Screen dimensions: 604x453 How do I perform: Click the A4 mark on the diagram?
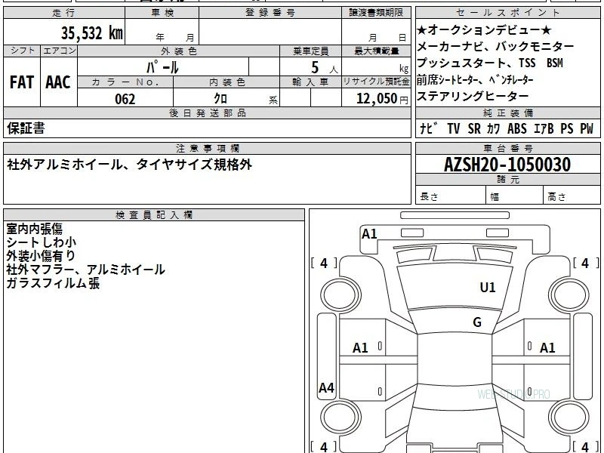point(327,387)
